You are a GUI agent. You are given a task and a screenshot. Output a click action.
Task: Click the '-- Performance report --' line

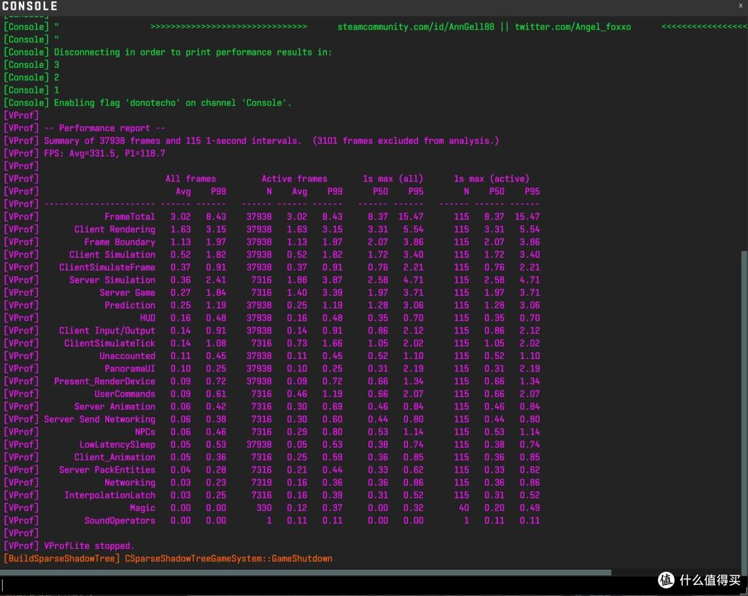84,128
